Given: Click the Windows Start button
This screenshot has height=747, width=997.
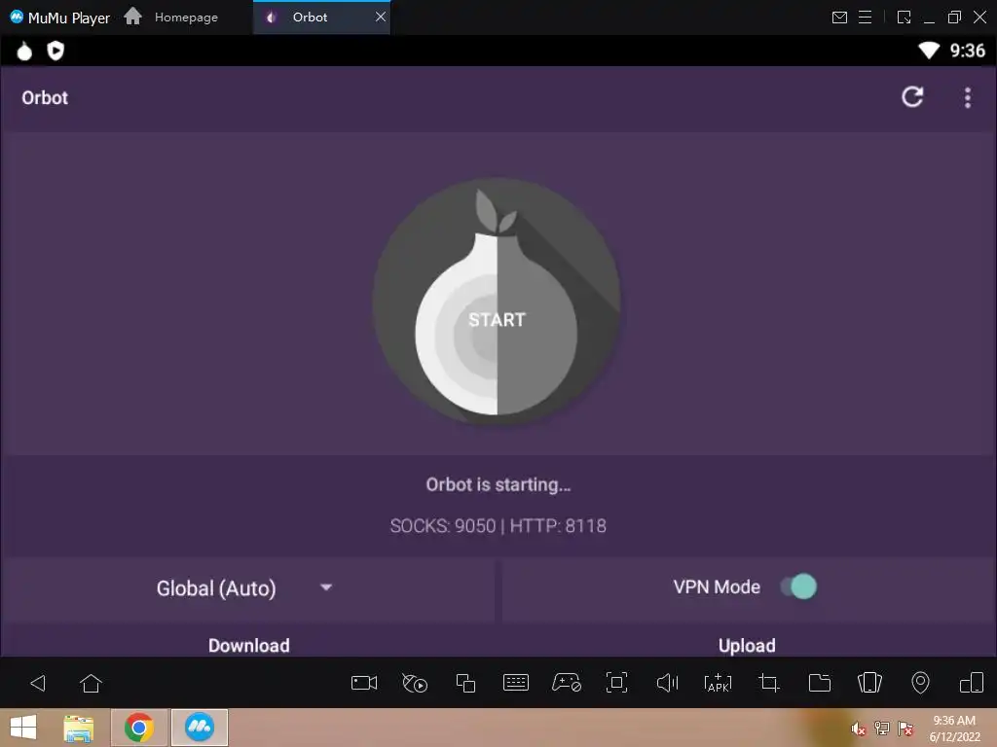Looking at the screenshot, I should coord(23,728).
